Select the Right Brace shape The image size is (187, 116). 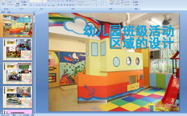pyautogui.click(x=106, y=5)
